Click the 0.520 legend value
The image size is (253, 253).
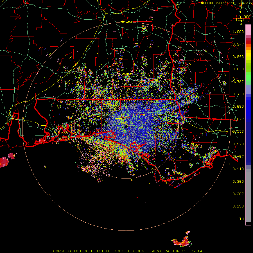[x=238, y=144]
